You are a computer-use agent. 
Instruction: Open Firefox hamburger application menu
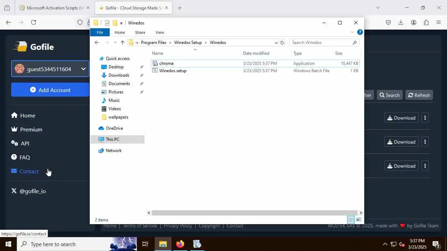coord(439,22)
